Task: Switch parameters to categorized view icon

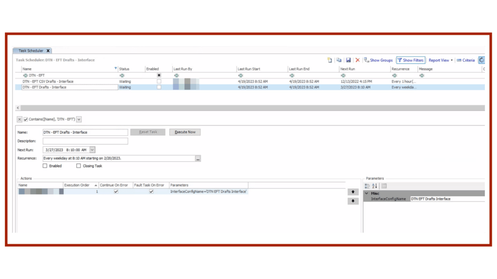Action: (x=367, y=186)
